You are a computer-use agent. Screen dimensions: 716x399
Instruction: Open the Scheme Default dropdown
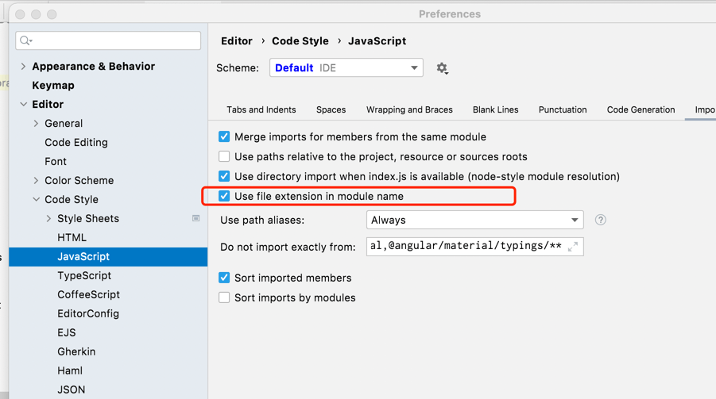[346, 68]
